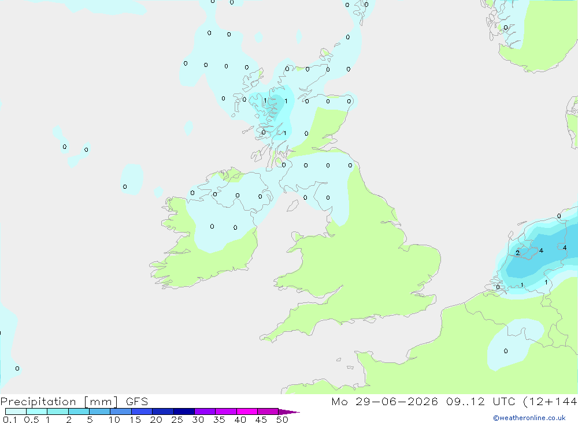Click the legend scale label "50"
The width and height of the screenshot is (578, 423).
pyautogui.click(x=283, y=420)
